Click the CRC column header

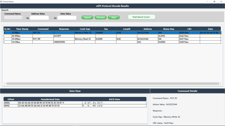pos(190,29)
